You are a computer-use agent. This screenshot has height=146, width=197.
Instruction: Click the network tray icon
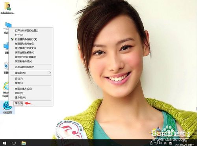tap(156, 143)
